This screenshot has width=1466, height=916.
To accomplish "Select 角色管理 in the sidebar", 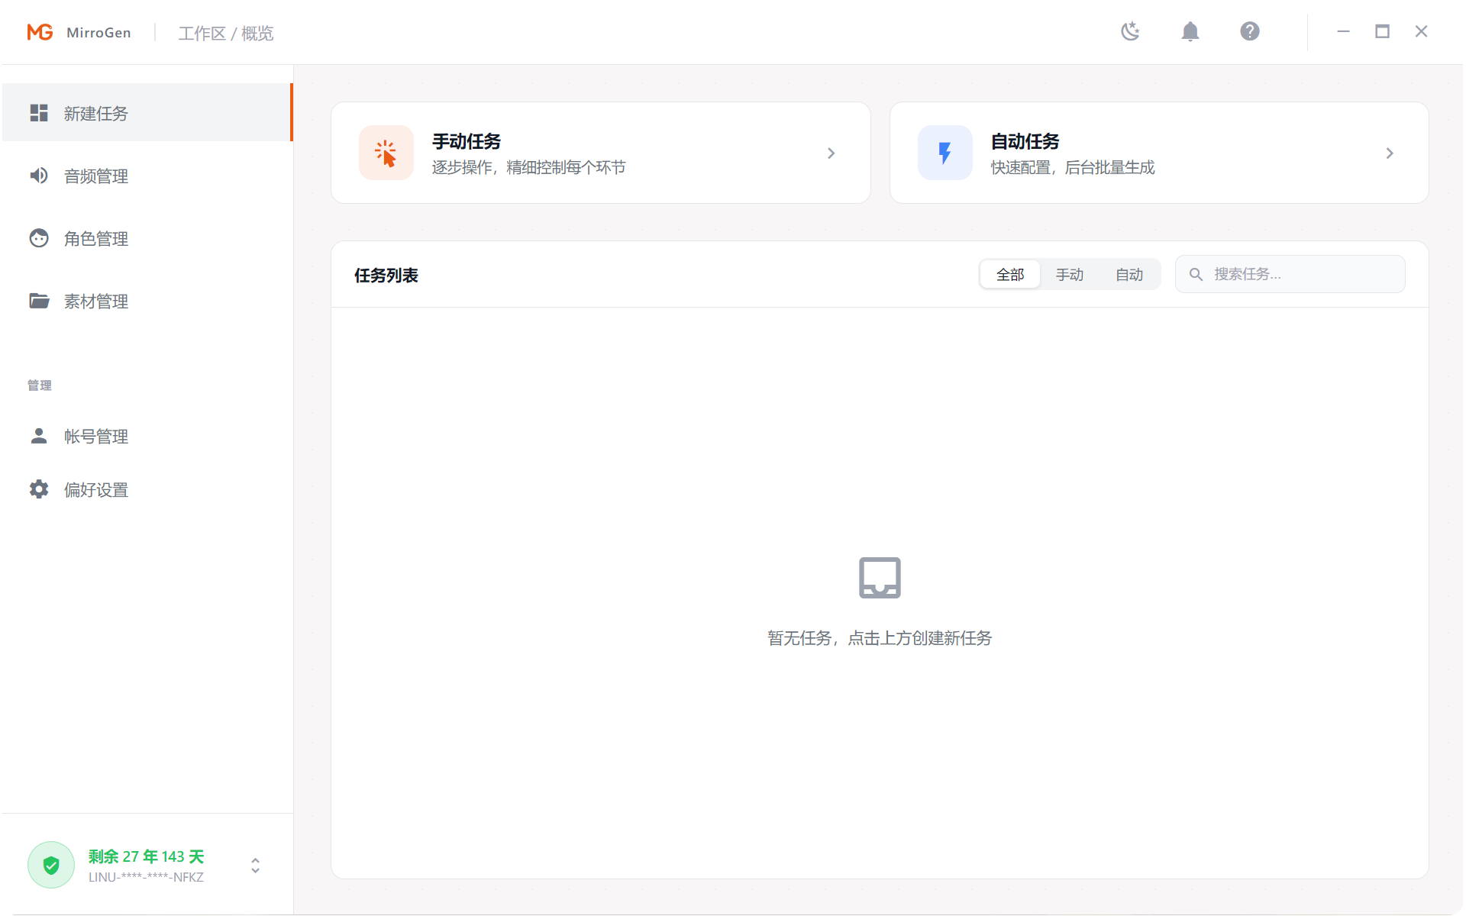I will pos(95,238).
